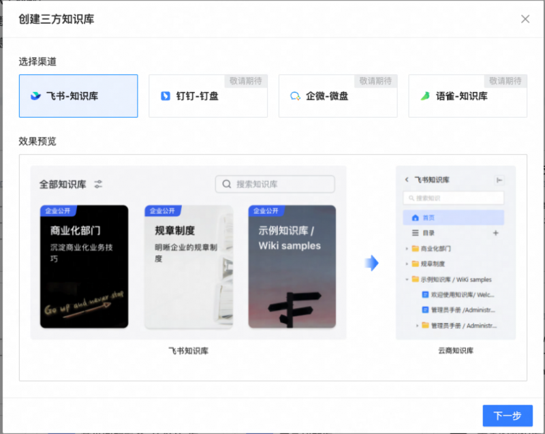Open the 欢迎使用知识库 document item

pyautogui.click(x=456, y=295)
